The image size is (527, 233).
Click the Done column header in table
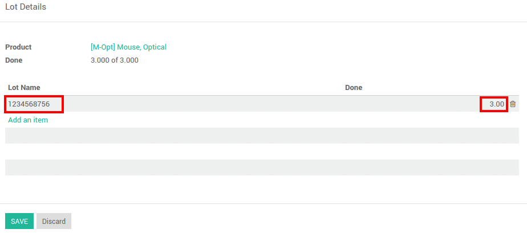coord(354,88)
